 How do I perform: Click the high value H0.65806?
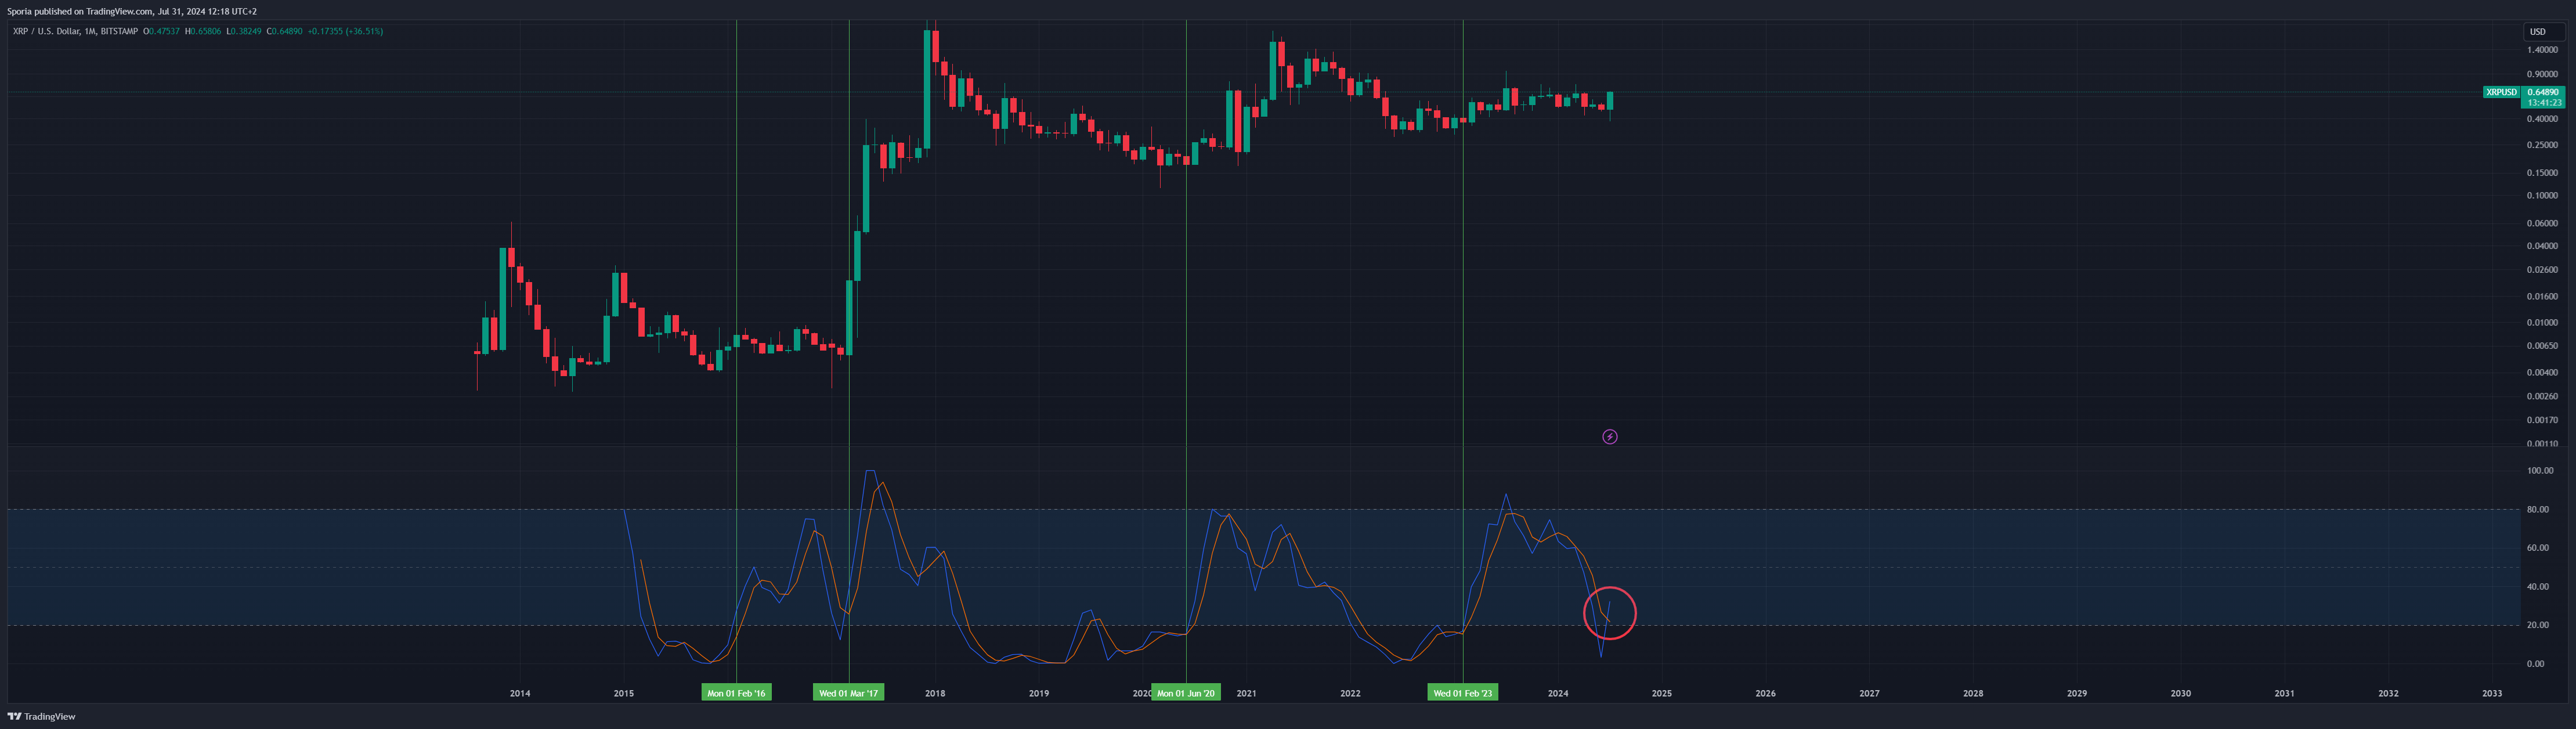pos(203,31)
